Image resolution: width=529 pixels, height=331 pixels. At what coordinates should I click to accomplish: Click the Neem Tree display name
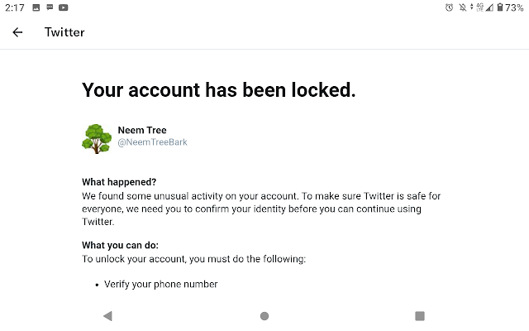141,130
